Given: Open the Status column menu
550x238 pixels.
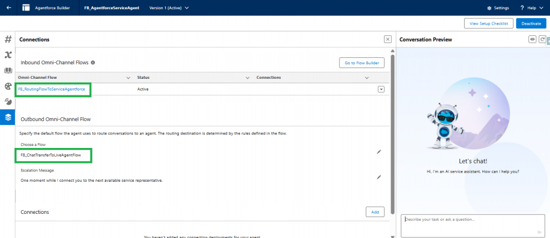Looking at the screenshot, I should 248,77.
